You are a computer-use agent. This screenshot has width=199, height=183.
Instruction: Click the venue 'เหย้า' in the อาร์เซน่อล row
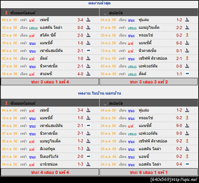pyautogui.click(x=24, y=164)
